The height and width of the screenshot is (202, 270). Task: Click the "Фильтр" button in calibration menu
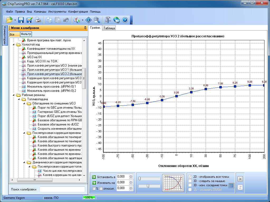click(26, 34)
